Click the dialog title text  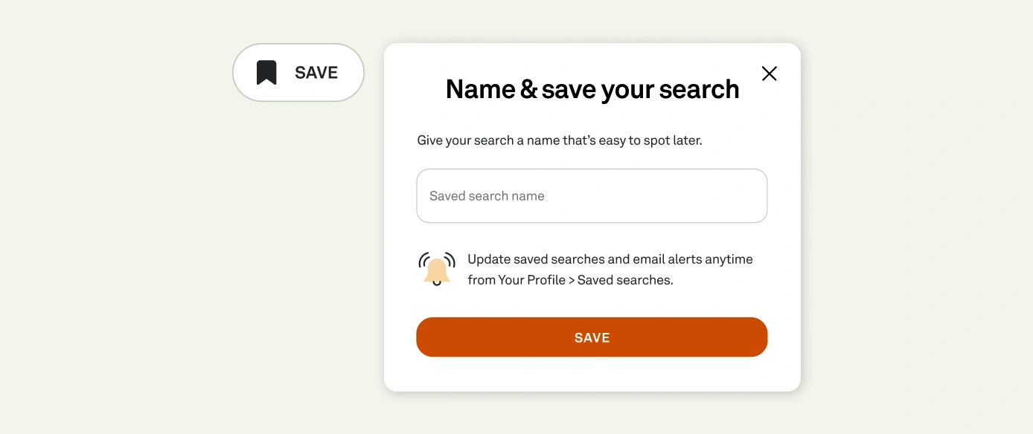(592, 88)
